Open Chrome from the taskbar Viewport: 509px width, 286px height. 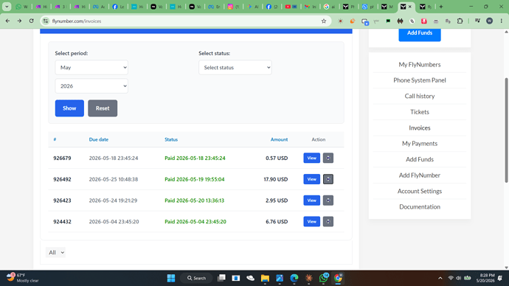338,278
